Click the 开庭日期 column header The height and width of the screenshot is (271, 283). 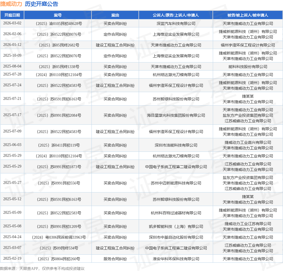coord(12,15)
